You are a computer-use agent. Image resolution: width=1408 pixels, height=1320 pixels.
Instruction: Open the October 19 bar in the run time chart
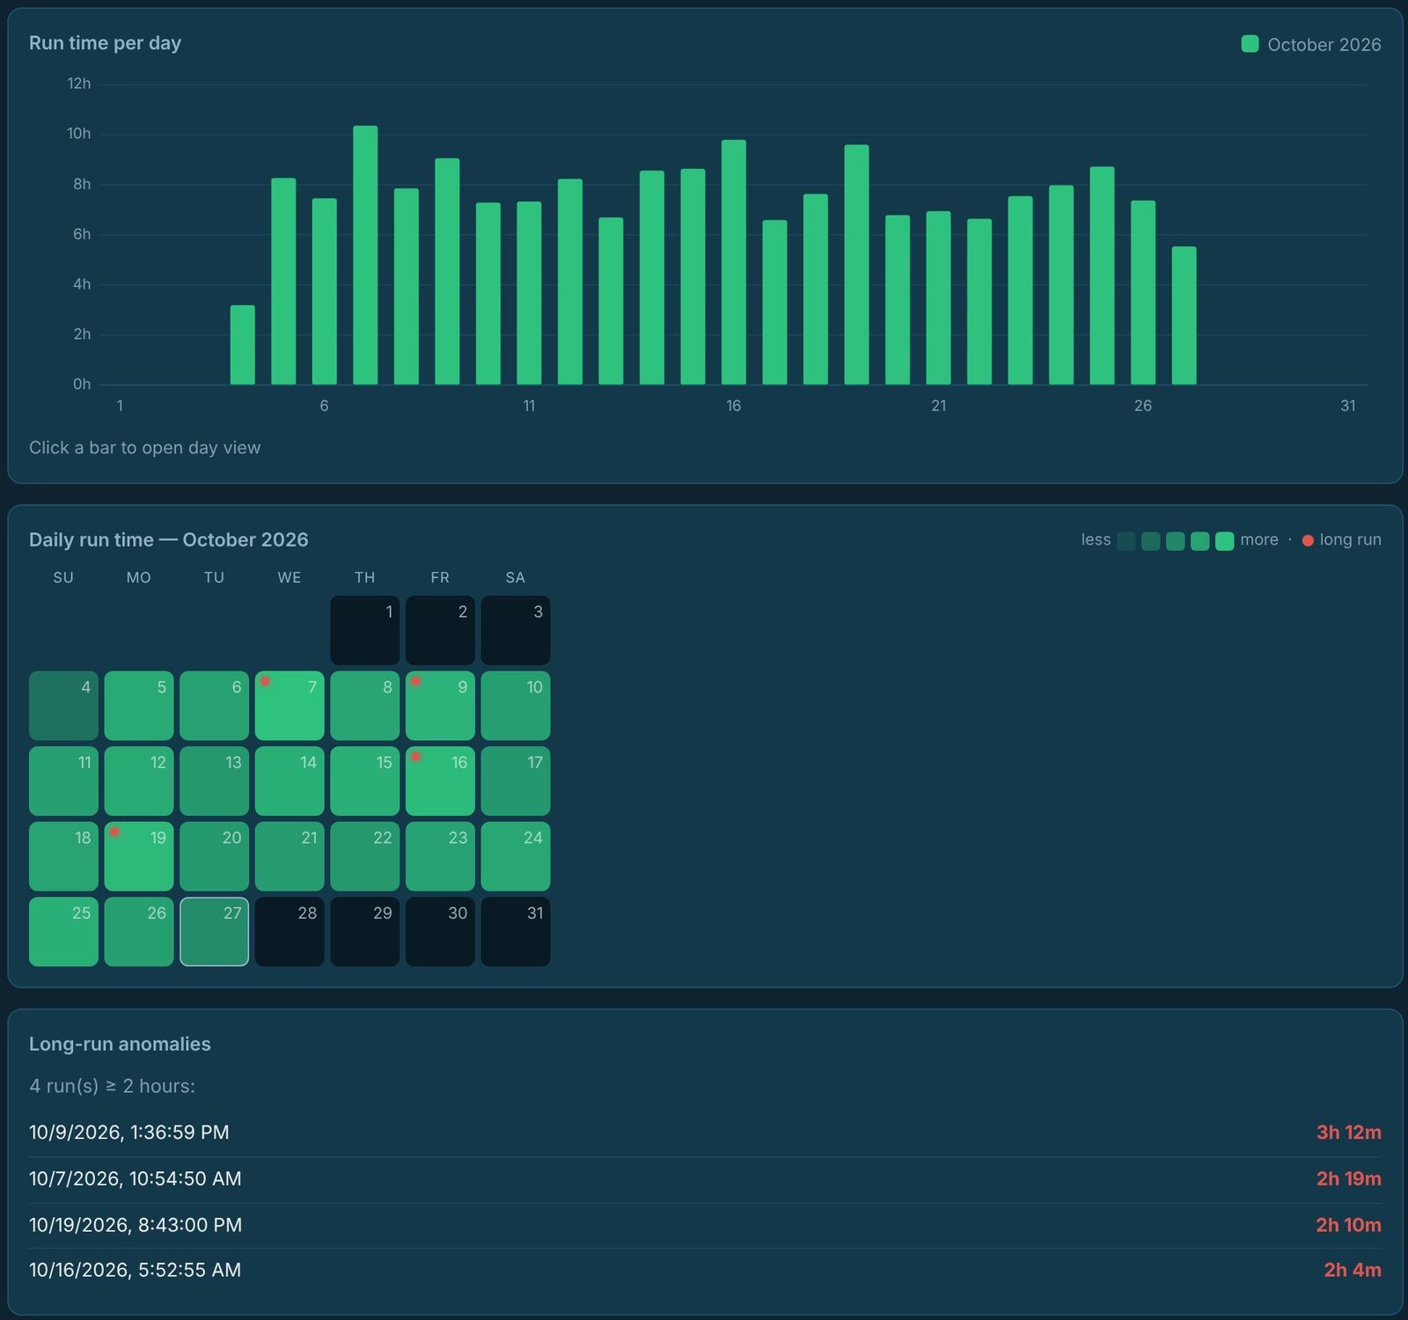click(x=856, y=265)
